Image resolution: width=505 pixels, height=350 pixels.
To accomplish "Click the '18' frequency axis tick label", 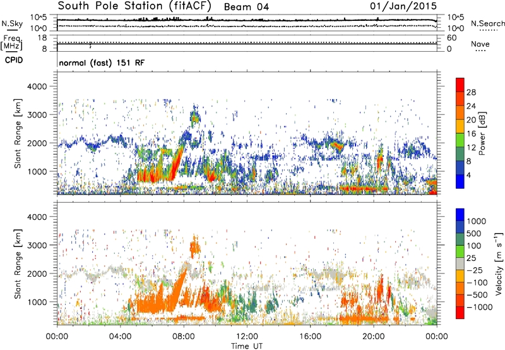I will (x=42, y=38).
